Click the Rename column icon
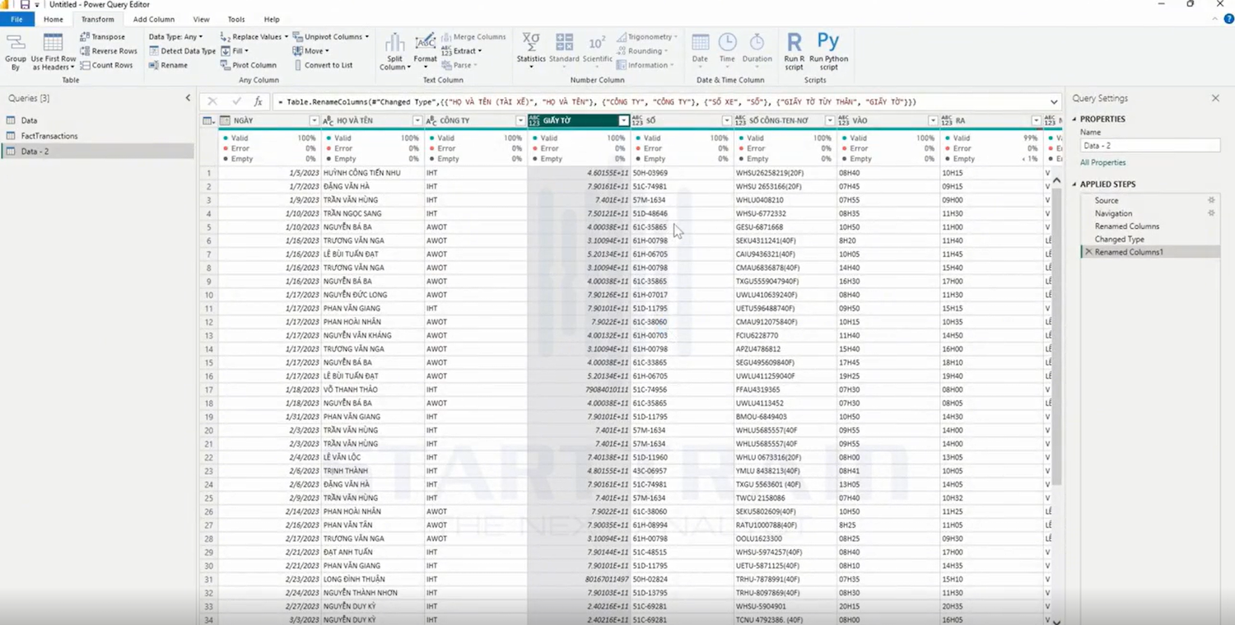 [154, 65]
